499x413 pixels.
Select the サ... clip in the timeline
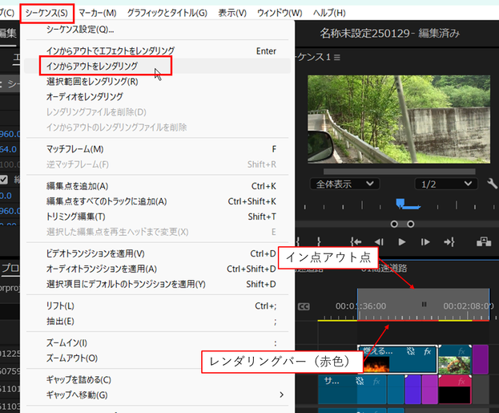(x=352, y=390)
